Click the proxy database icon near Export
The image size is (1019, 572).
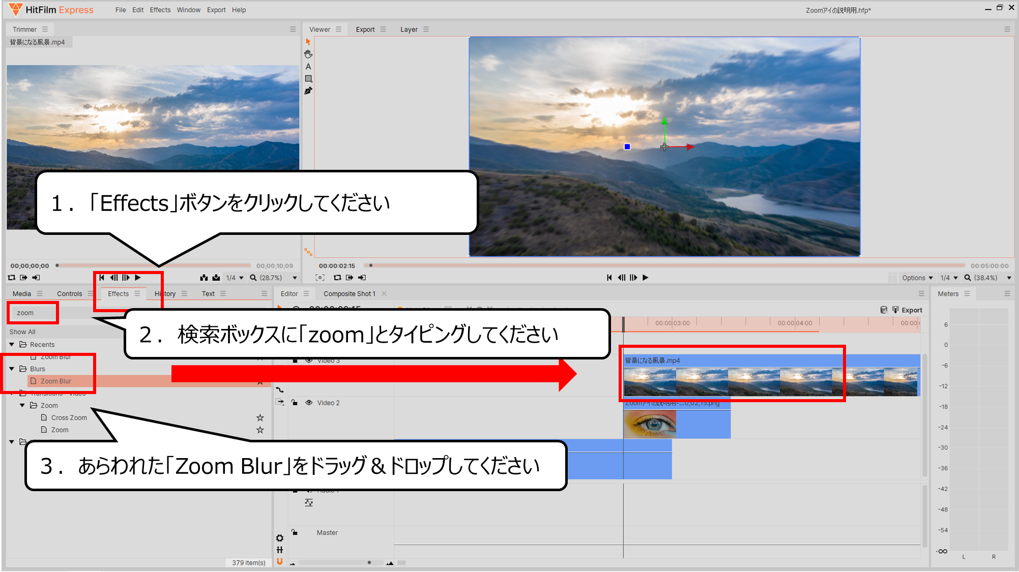tap(884, 310)
